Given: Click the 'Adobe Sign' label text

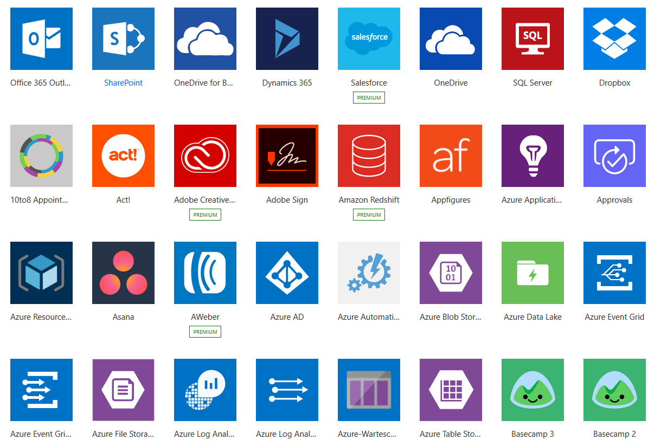Looking at the screenshot, I should 287,200.
